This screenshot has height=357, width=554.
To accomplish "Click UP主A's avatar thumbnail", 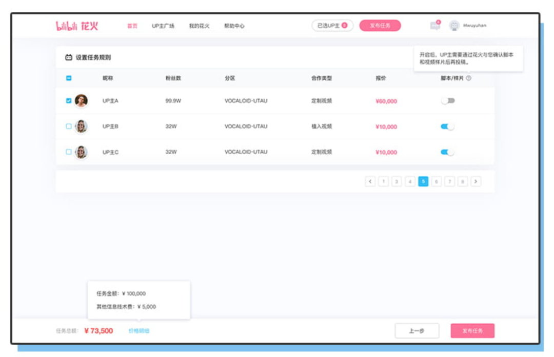I will [81, 101].
